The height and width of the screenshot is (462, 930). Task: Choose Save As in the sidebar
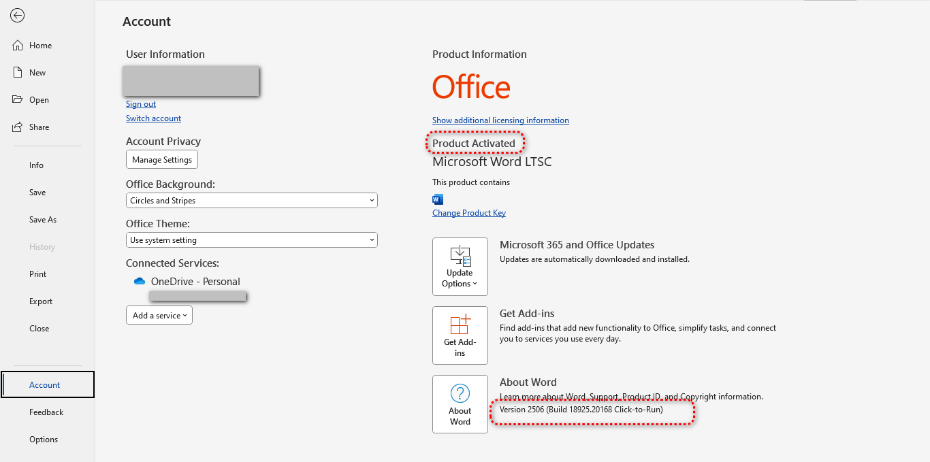(x=43, y=220)
